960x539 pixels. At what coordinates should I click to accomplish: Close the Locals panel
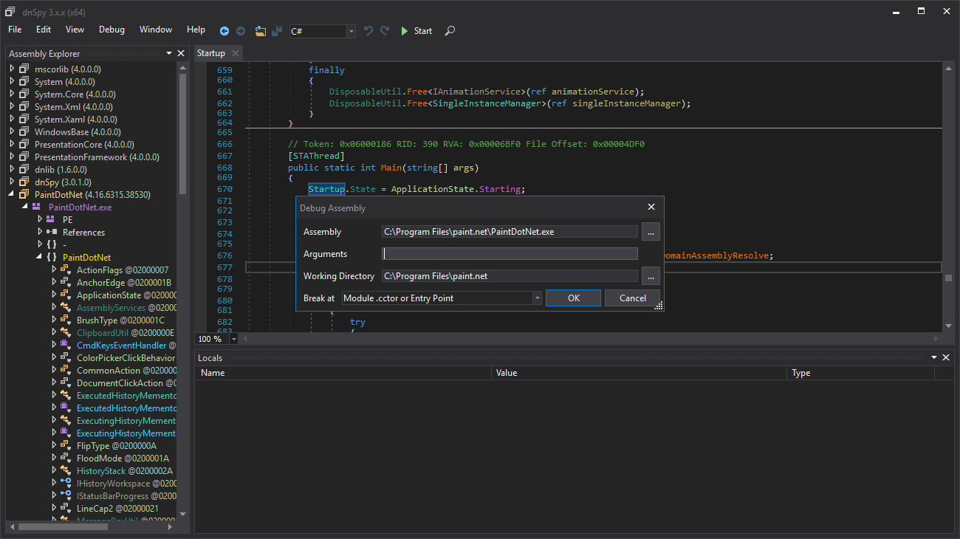point(946,357)
